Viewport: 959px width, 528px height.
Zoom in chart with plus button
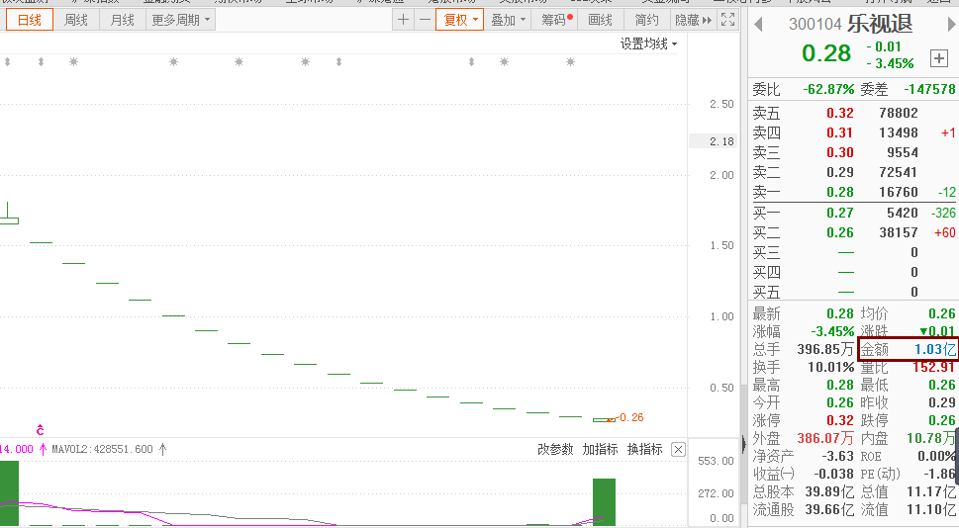tap(403, 20)
